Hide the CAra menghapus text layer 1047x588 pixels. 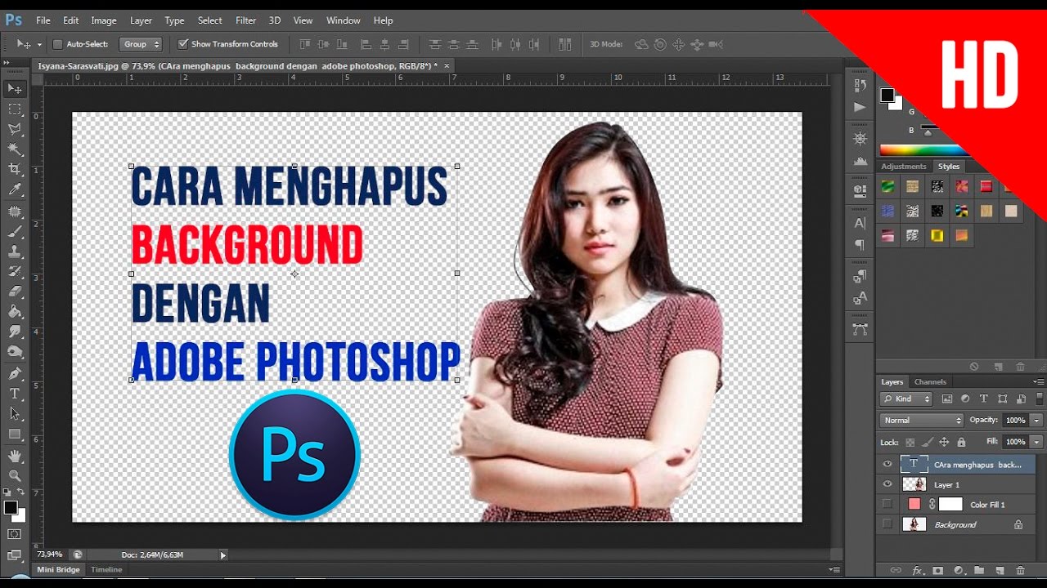pyautogui.click(x=887, y=464)
